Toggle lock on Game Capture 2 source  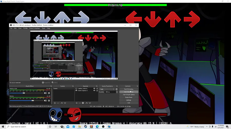[97, 91]
